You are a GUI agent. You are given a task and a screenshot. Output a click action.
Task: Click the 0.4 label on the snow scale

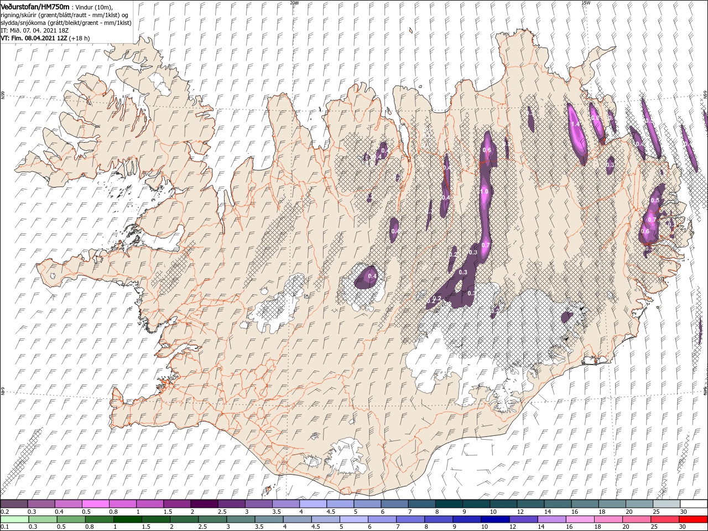coord(58,512)
